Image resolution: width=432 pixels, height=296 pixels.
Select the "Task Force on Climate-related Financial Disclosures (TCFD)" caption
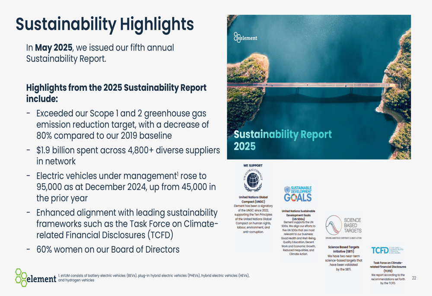tap(388, 267)
